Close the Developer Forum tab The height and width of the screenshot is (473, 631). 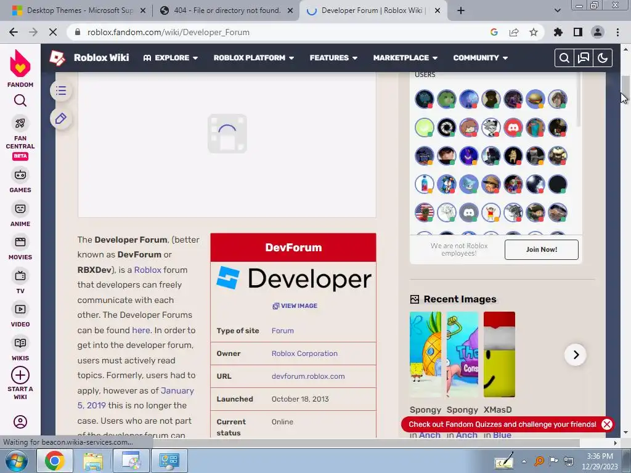click(438, 10)
